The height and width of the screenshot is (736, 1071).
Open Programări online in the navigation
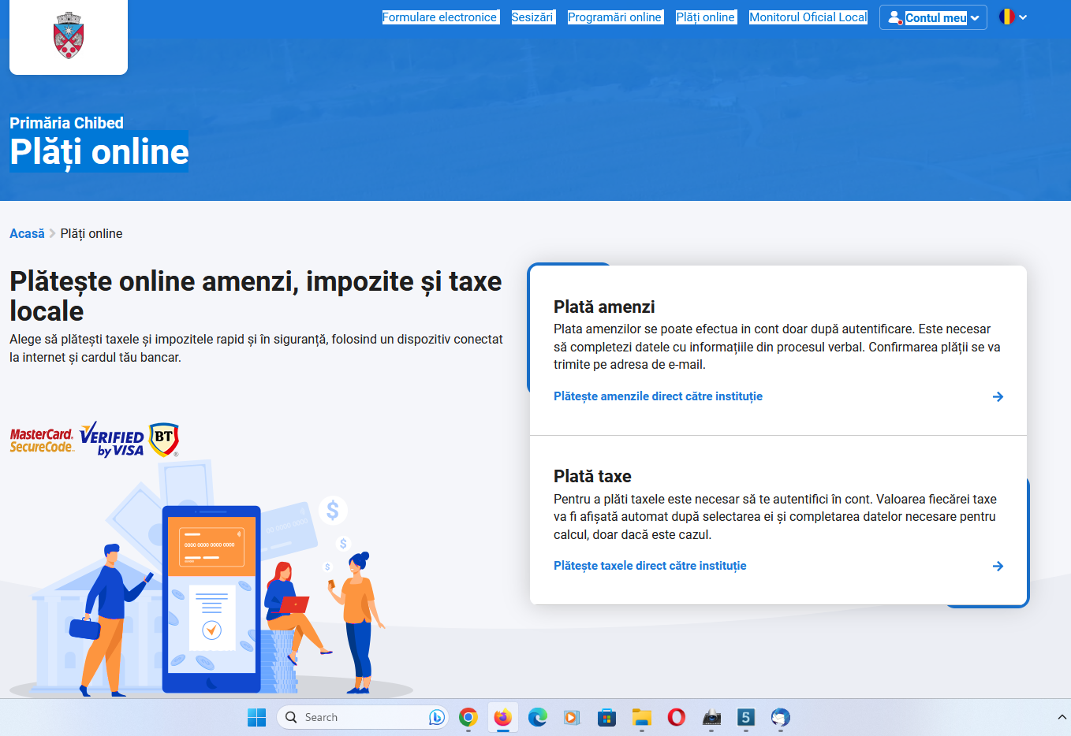pyautogui.click(x=614, y=17)
